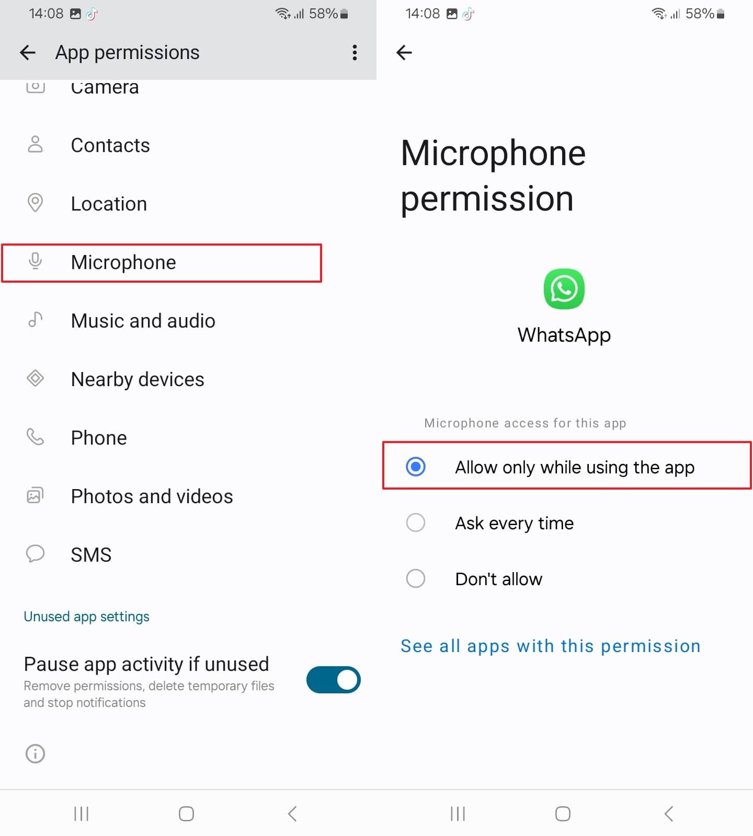Open the three-dot overflow menu
753x836 pixels.
tap(355, 52)
